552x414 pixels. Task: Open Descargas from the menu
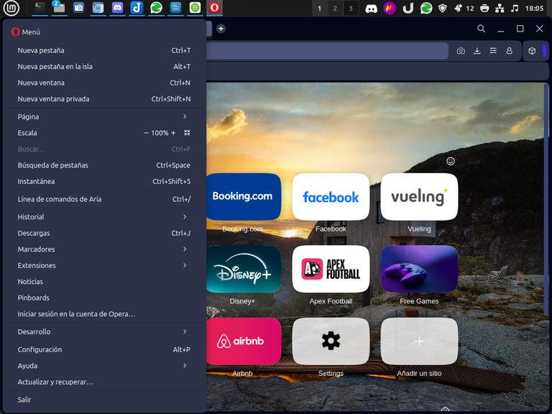point(104,233)
